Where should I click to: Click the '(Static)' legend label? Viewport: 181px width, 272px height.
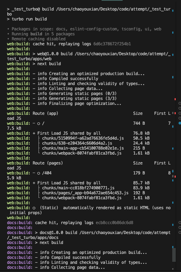pyautogui.click(x=49, y=208)
